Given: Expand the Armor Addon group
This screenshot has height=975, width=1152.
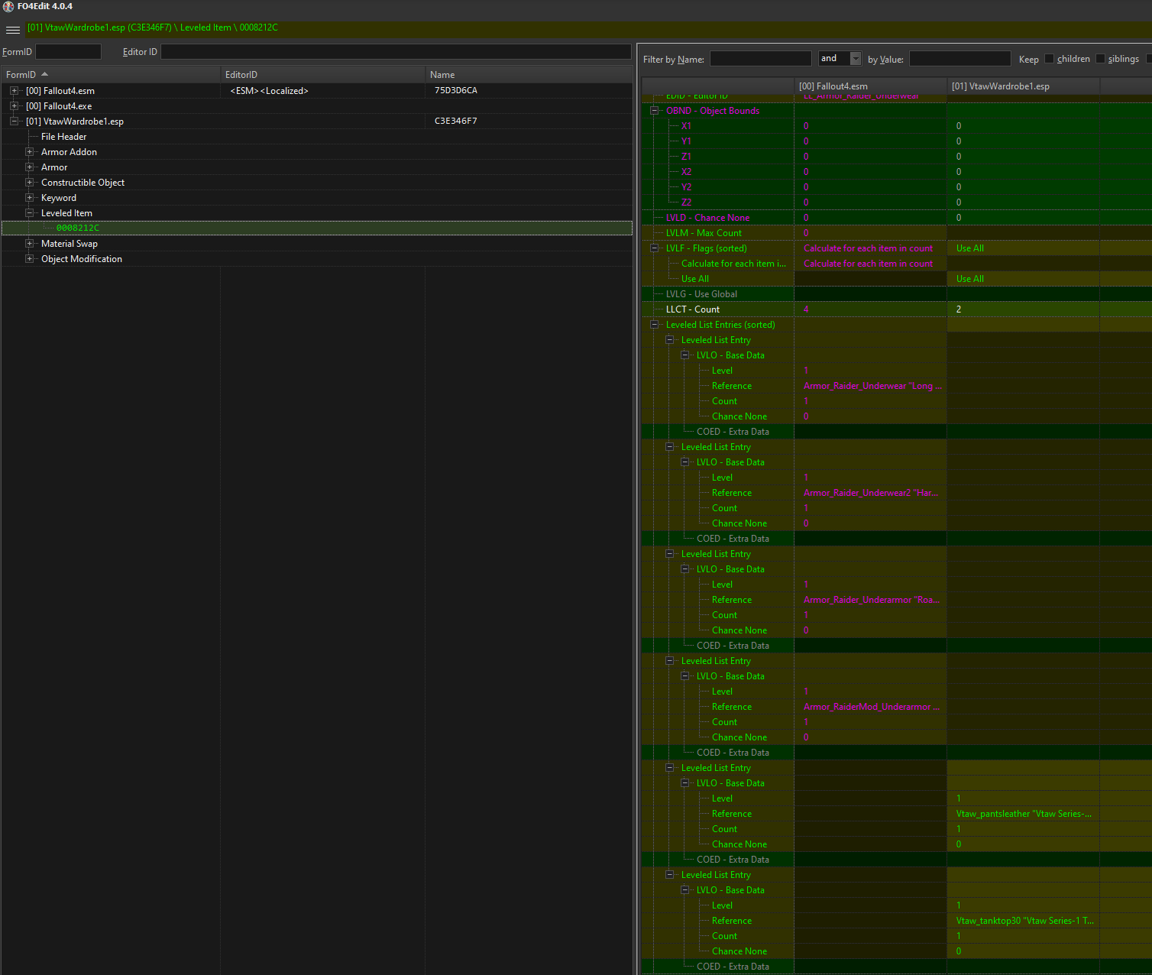Looking at the screenshot, I should (x=30, y=152).
